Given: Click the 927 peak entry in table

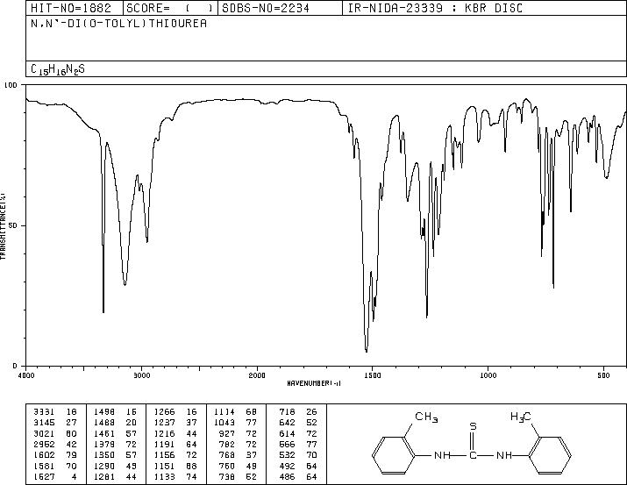Looking at the screenshot, I should [239, 433].
